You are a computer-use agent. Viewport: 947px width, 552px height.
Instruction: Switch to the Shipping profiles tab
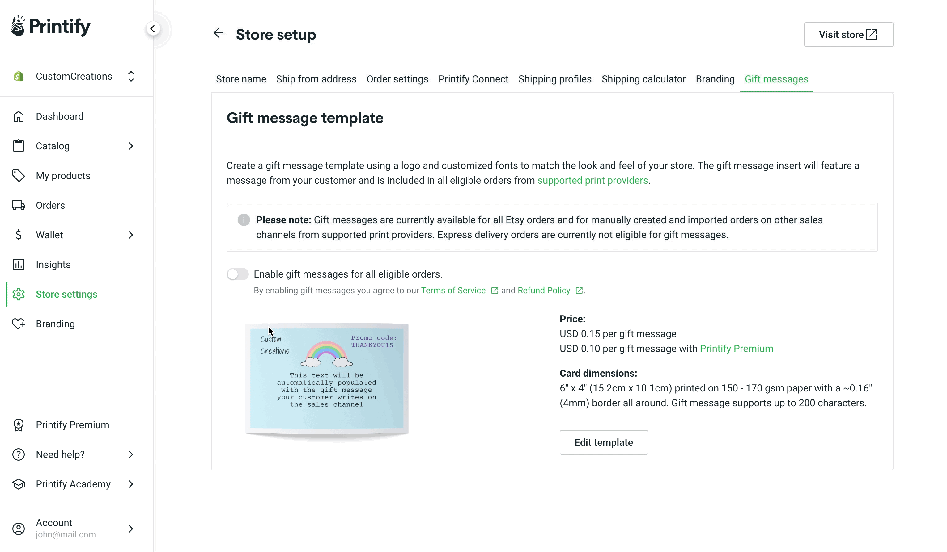tap(555, 79)
